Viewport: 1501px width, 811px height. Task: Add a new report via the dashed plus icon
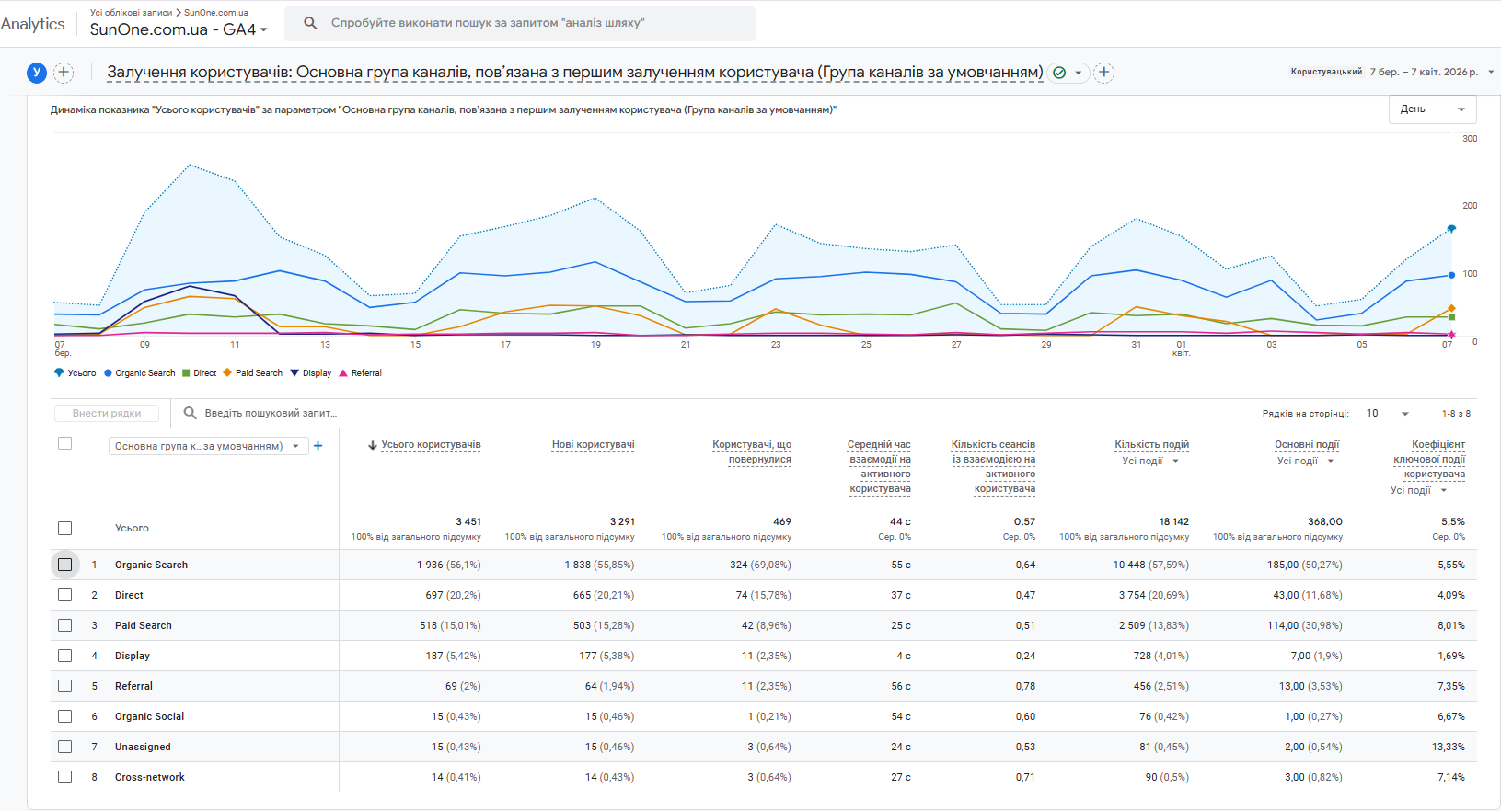coord(1104,73)
